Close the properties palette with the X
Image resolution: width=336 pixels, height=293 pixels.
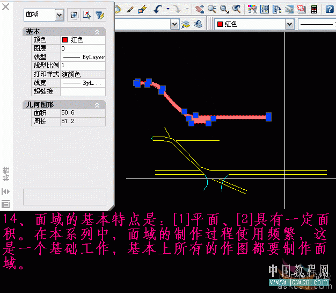pyautogui.click(x=5, y=6)
